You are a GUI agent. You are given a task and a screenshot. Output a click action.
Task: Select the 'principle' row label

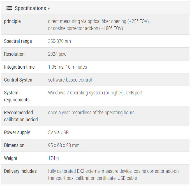point(12,21)
